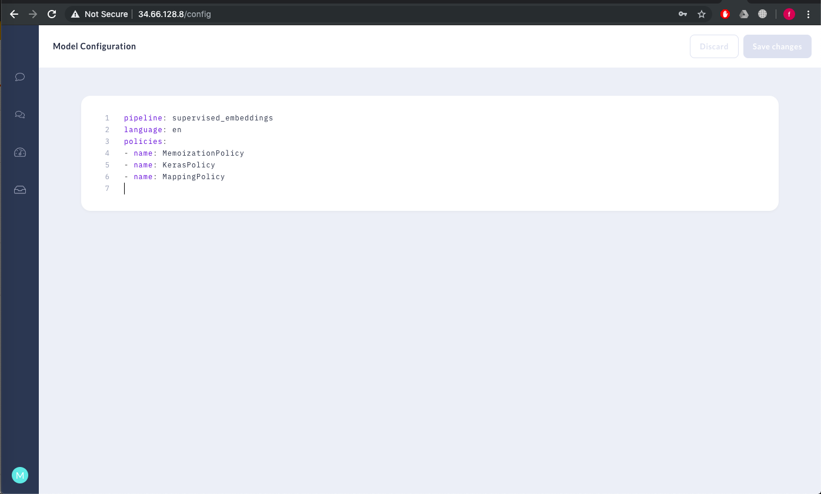The width and height of the screenshot is (821, 494).
Task: Open the Training data inbox icon
Action: 20,190
